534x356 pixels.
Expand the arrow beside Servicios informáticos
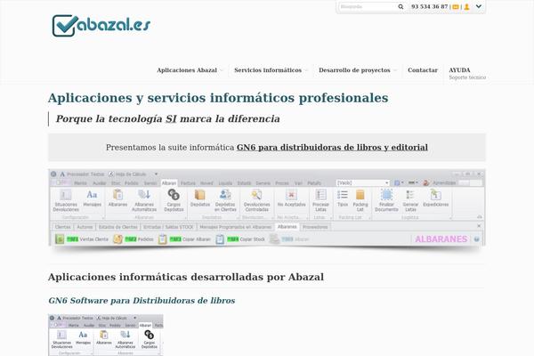tap(306, 70)
